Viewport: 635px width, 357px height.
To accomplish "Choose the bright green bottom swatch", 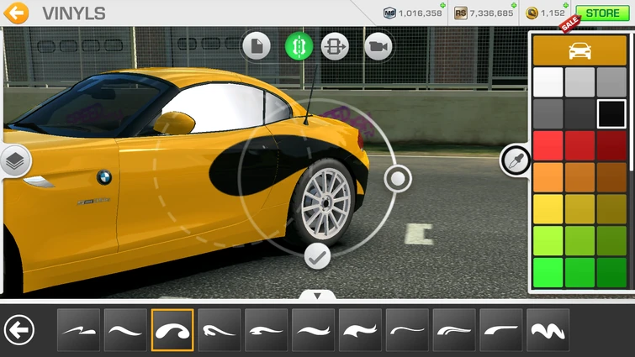I will 548,272.
